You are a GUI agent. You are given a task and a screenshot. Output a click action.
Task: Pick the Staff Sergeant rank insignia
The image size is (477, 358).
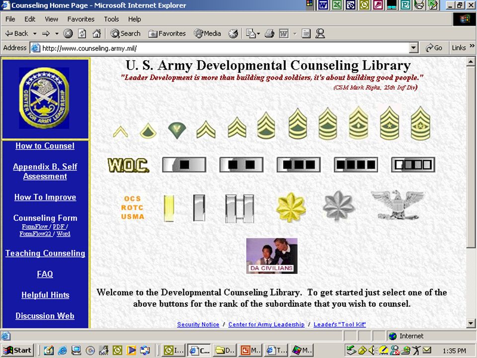266,125
